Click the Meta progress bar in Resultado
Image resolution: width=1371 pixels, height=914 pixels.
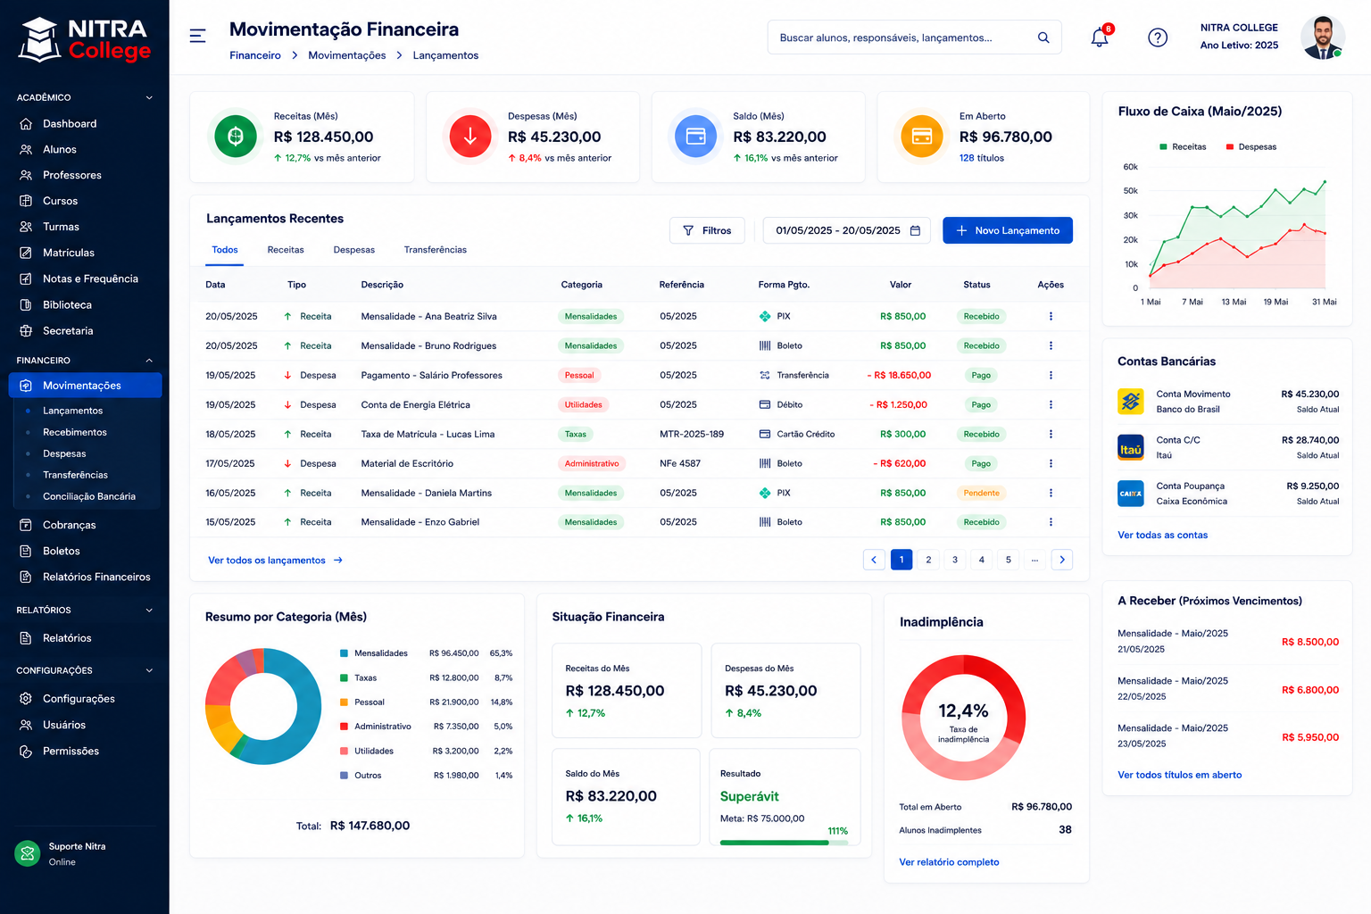(784, 843)
